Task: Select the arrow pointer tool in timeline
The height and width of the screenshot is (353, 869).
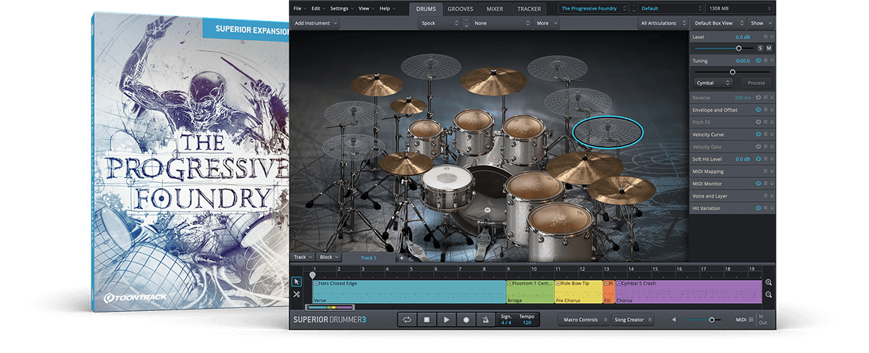Action: [297, 282]
